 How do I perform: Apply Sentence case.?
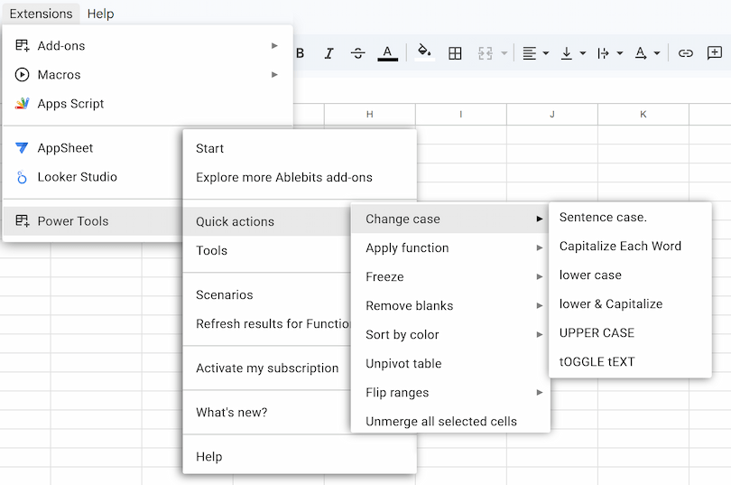[630, 217]
